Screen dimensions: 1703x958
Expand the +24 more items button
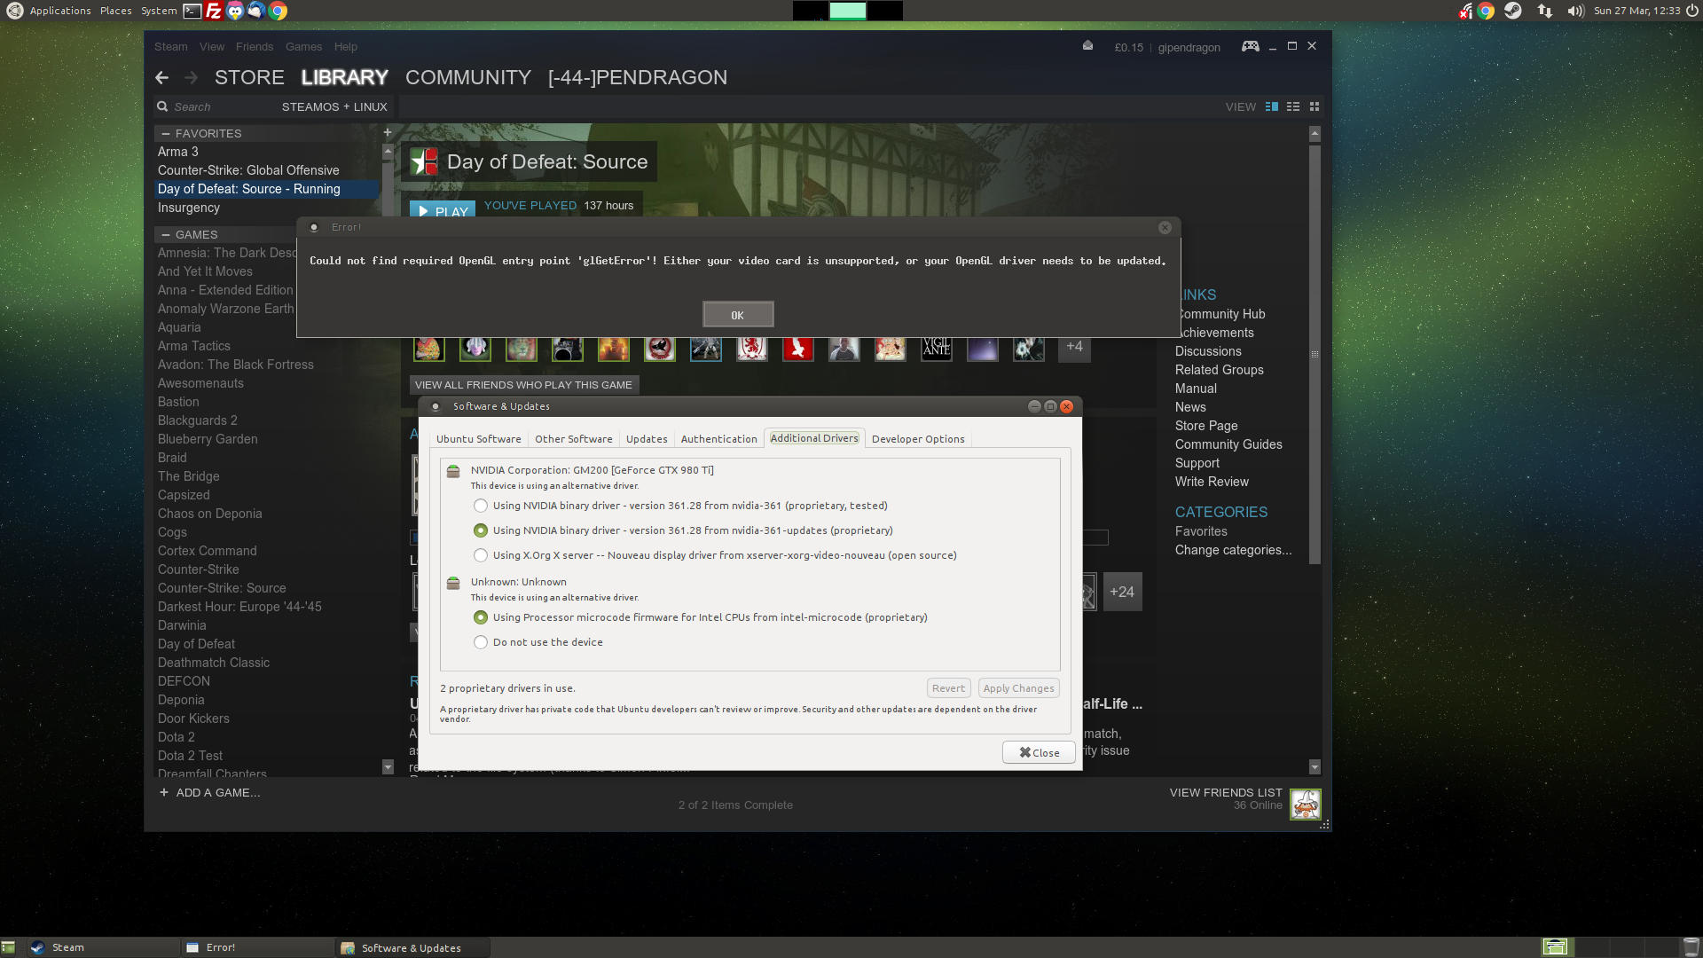pyautogui.click(x=1122, y=592)
